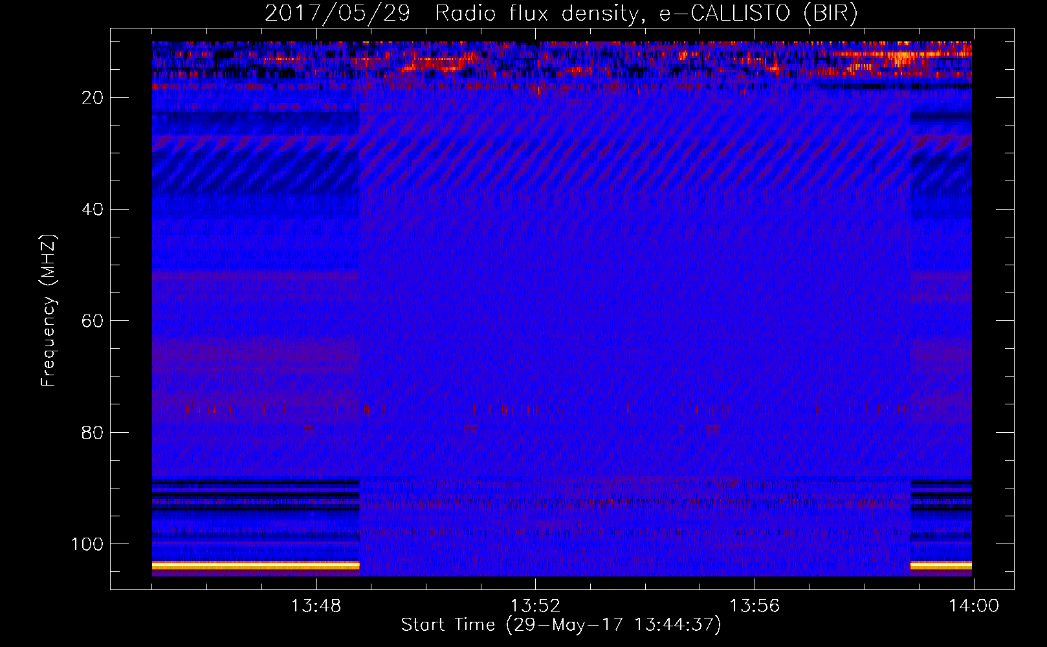Screen dimensions: 1047x647
Task: Click the '13:56' time tick label
Action: pyautogui.click(x=755, y=606)
